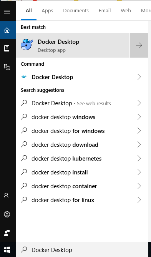Expand chevron for 'docker desktop container'
The image size is (151, 257).
pyautogui.click(x=139, y=186)
